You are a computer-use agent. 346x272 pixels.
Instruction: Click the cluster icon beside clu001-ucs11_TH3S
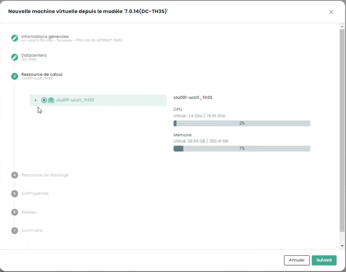pyautogui.click(x=51, y=100)
